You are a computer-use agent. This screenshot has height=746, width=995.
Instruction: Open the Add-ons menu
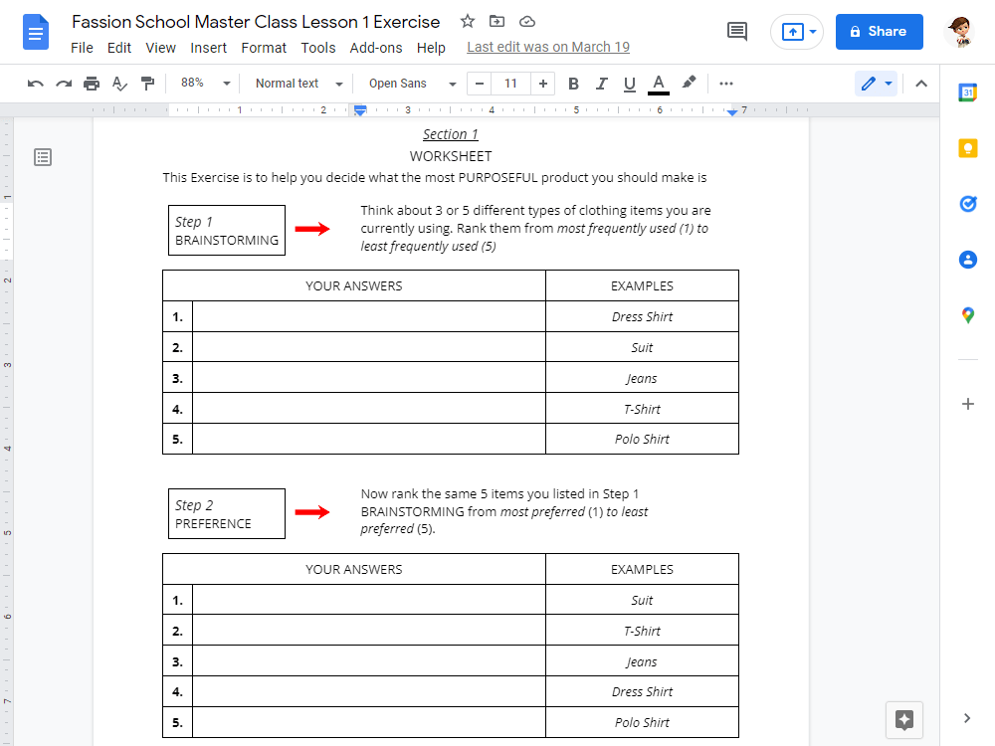[376, 48]
